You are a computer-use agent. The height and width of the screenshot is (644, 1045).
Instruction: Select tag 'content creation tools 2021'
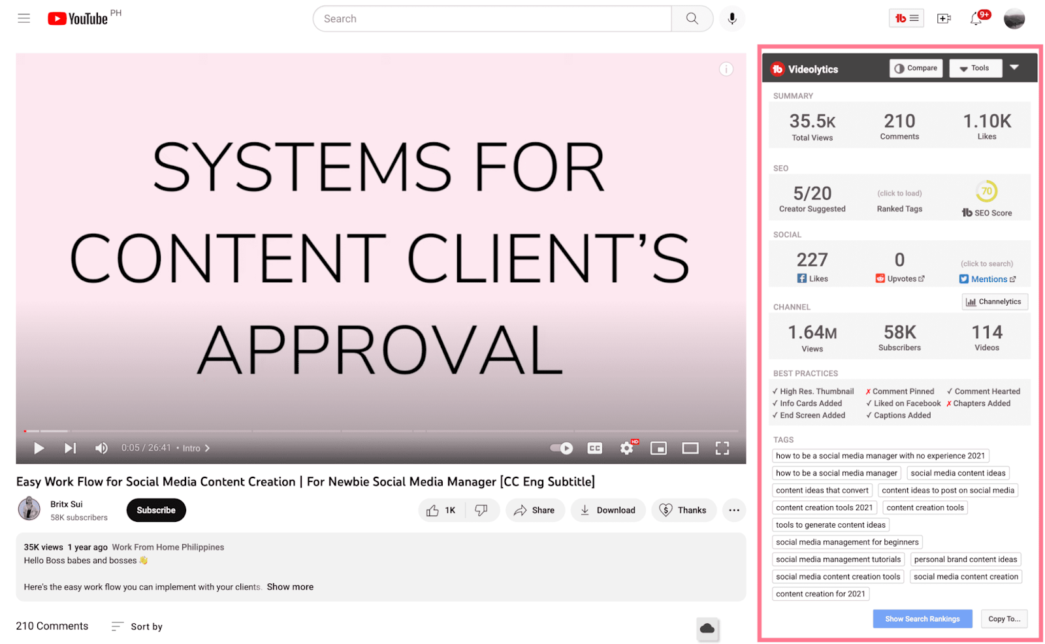[x=824, y=507]
